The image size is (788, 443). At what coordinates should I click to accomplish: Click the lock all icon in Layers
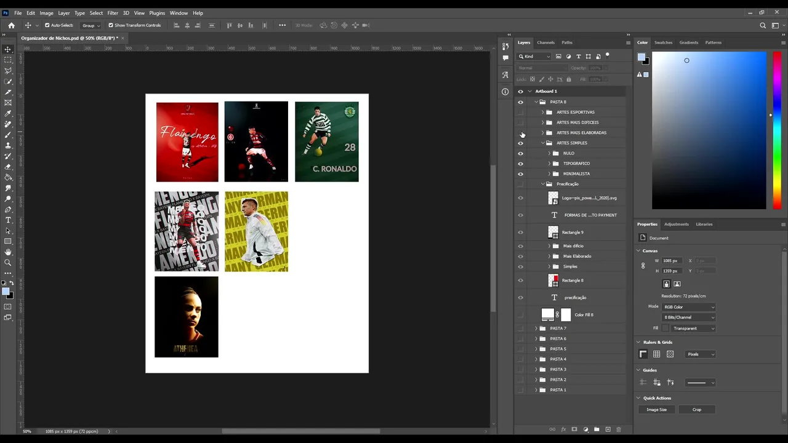568,79
